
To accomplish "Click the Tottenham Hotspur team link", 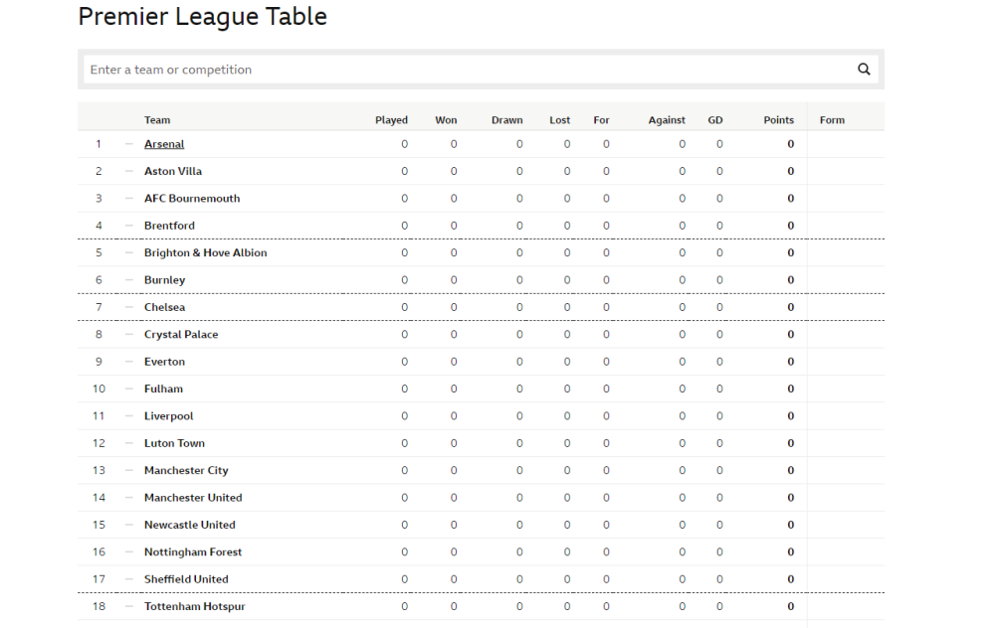I will (194, 607).
